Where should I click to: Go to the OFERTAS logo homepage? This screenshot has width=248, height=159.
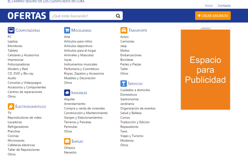click(27, 16)
